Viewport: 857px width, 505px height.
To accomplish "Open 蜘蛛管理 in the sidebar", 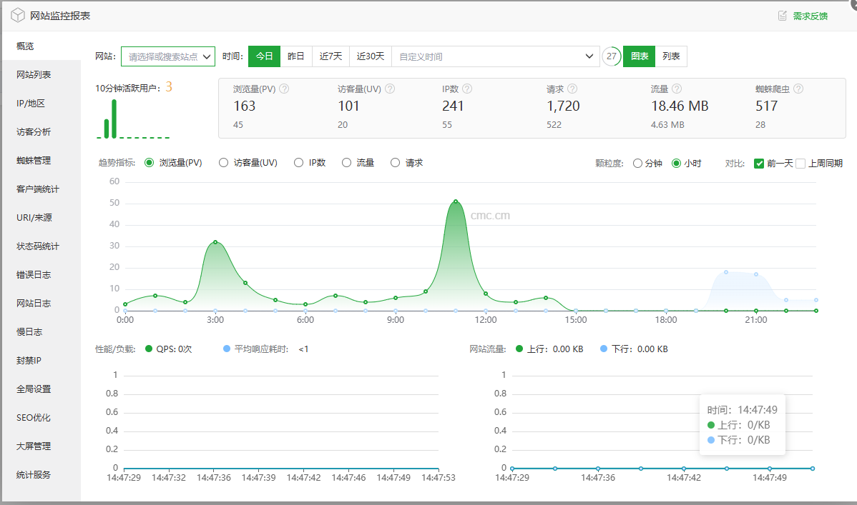I will point(34,161).
